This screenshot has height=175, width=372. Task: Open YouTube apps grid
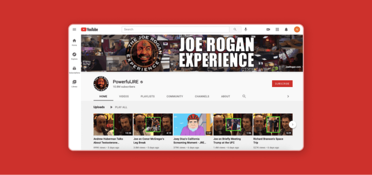(277, 29)
